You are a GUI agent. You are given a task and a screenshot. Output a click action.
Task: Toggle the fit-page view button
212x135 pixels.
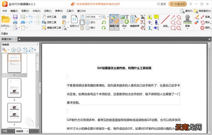point(82,22)
